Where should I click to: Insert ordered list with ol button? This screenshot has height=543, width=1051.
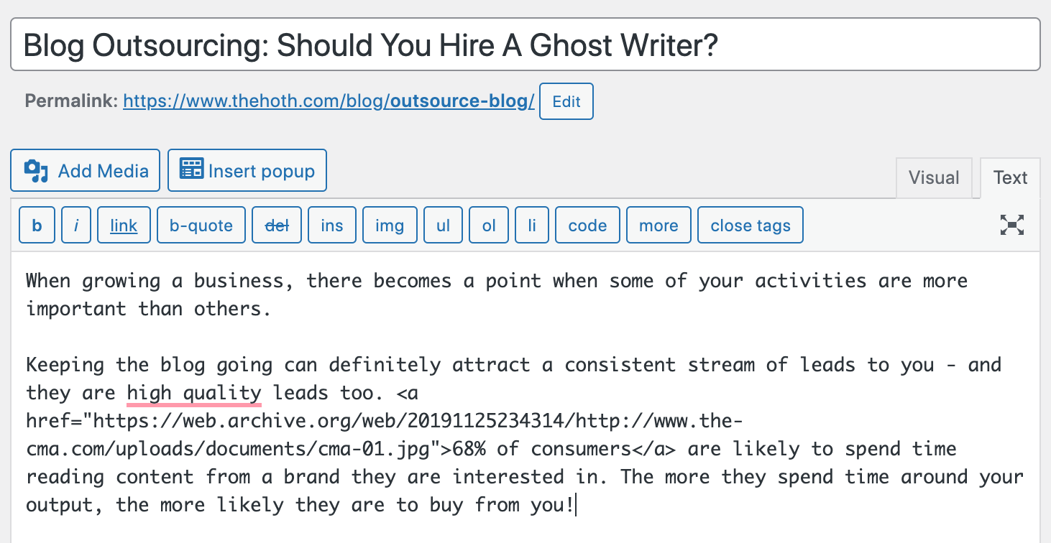pyautogui.click(x=489, y=226)
